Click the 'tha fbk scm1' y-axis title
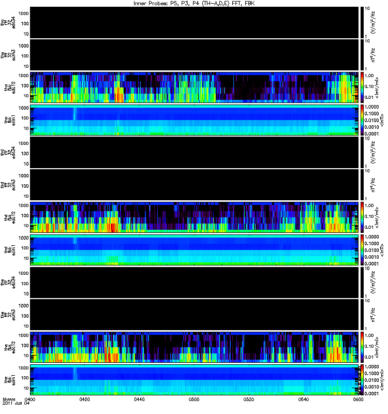The width and height of the screenshot is (388, 414). point(10,120)
